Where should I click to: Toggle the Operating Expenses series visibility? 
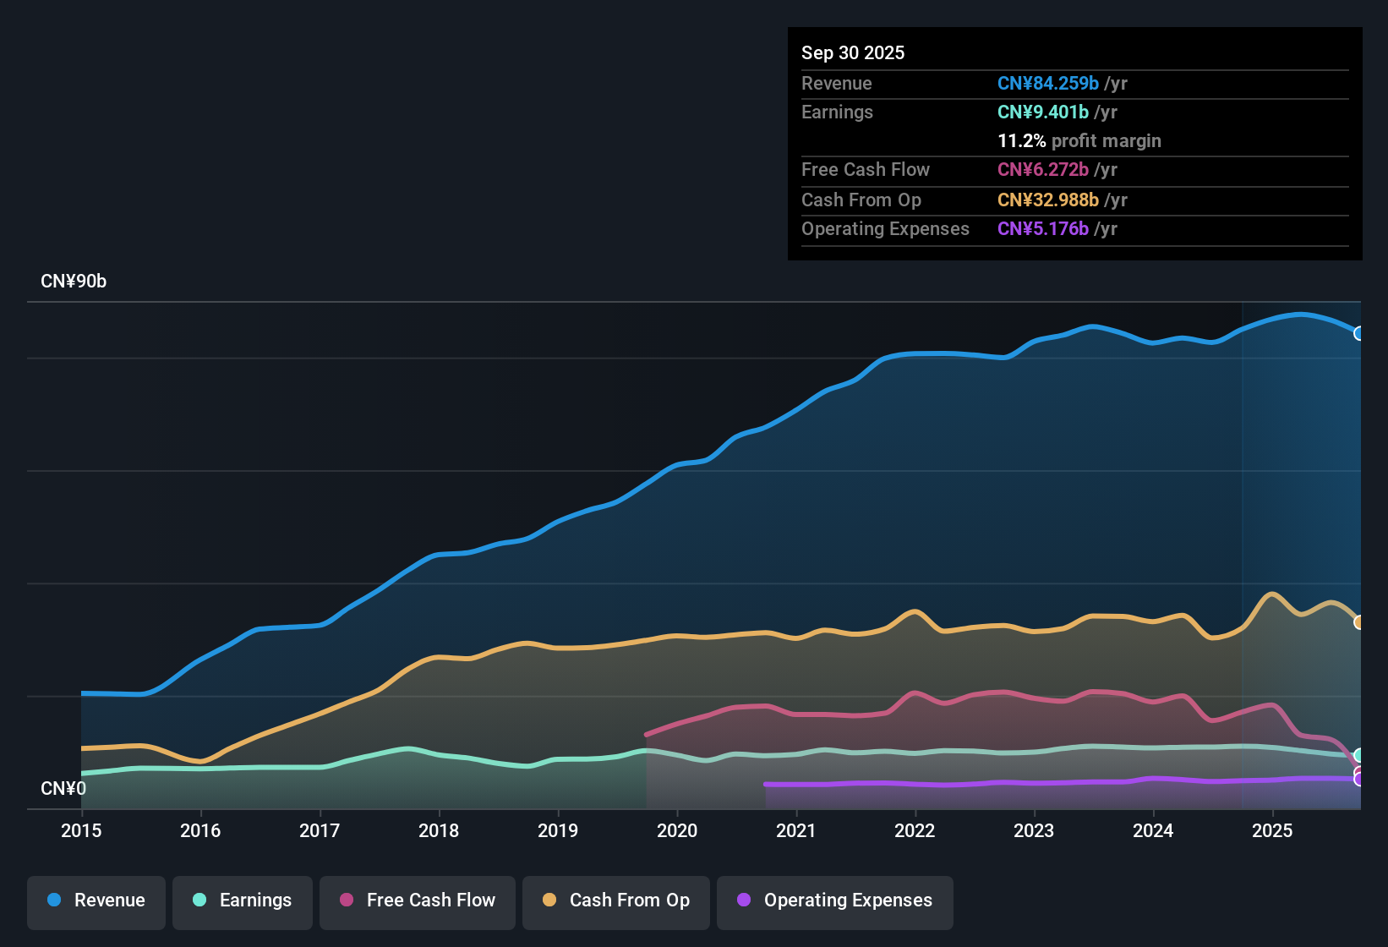pos(834,902)
